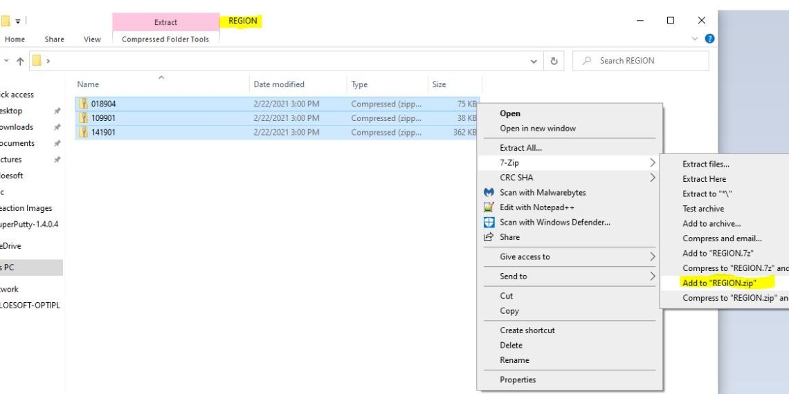The height and width of the screenshot is (394, 789).
Task: Sort files by Date modified column
Action: [x=279, y=84]
